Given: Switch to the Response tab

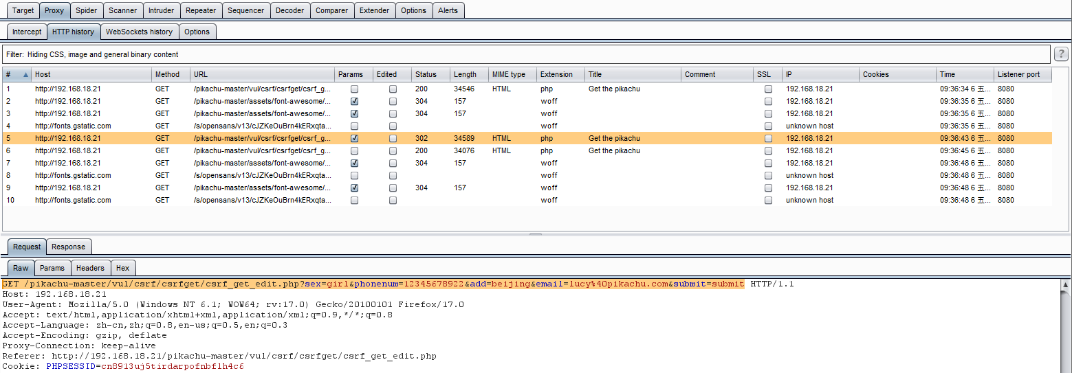Looking at the screenshot, I should [69, 247].
